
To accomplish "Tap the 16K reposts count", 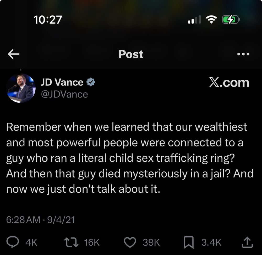I will point(92,242).
